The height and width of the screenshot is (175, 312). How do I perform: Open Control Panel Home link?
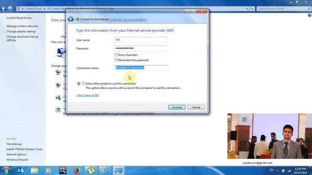point(19,18)
